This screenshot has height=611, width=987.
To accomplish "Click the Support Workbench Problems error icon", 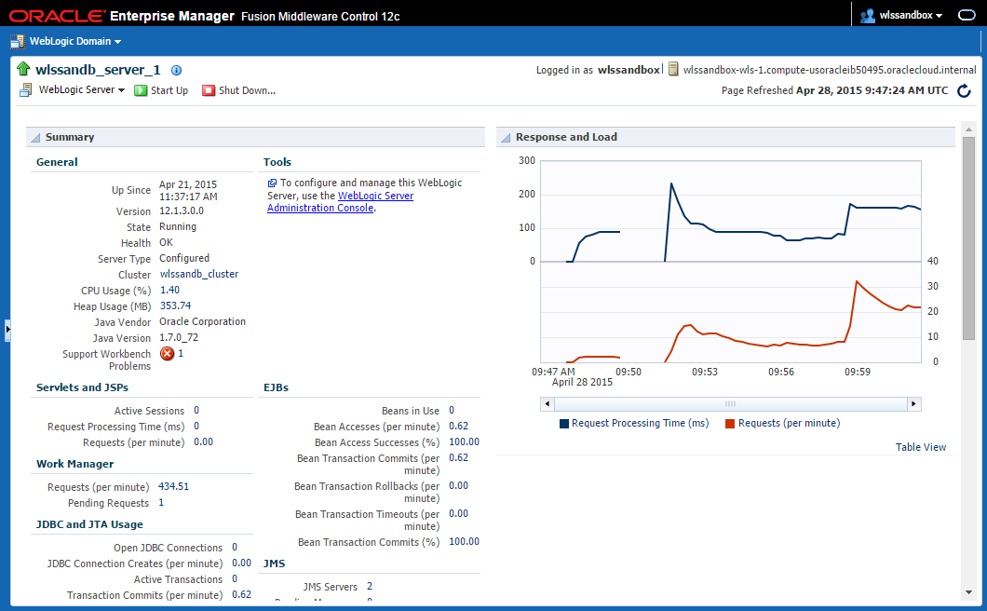I will 168,354.
